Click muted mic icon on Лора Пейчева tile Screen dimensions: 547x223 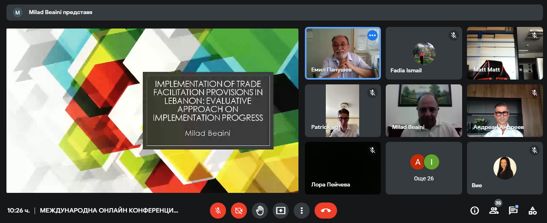tap(372, 150)
